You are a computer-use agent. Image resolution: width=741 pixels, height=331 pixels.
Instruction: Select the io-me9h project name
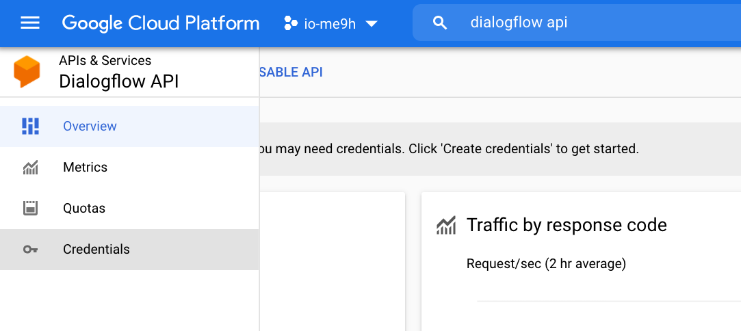click(330, 24)
